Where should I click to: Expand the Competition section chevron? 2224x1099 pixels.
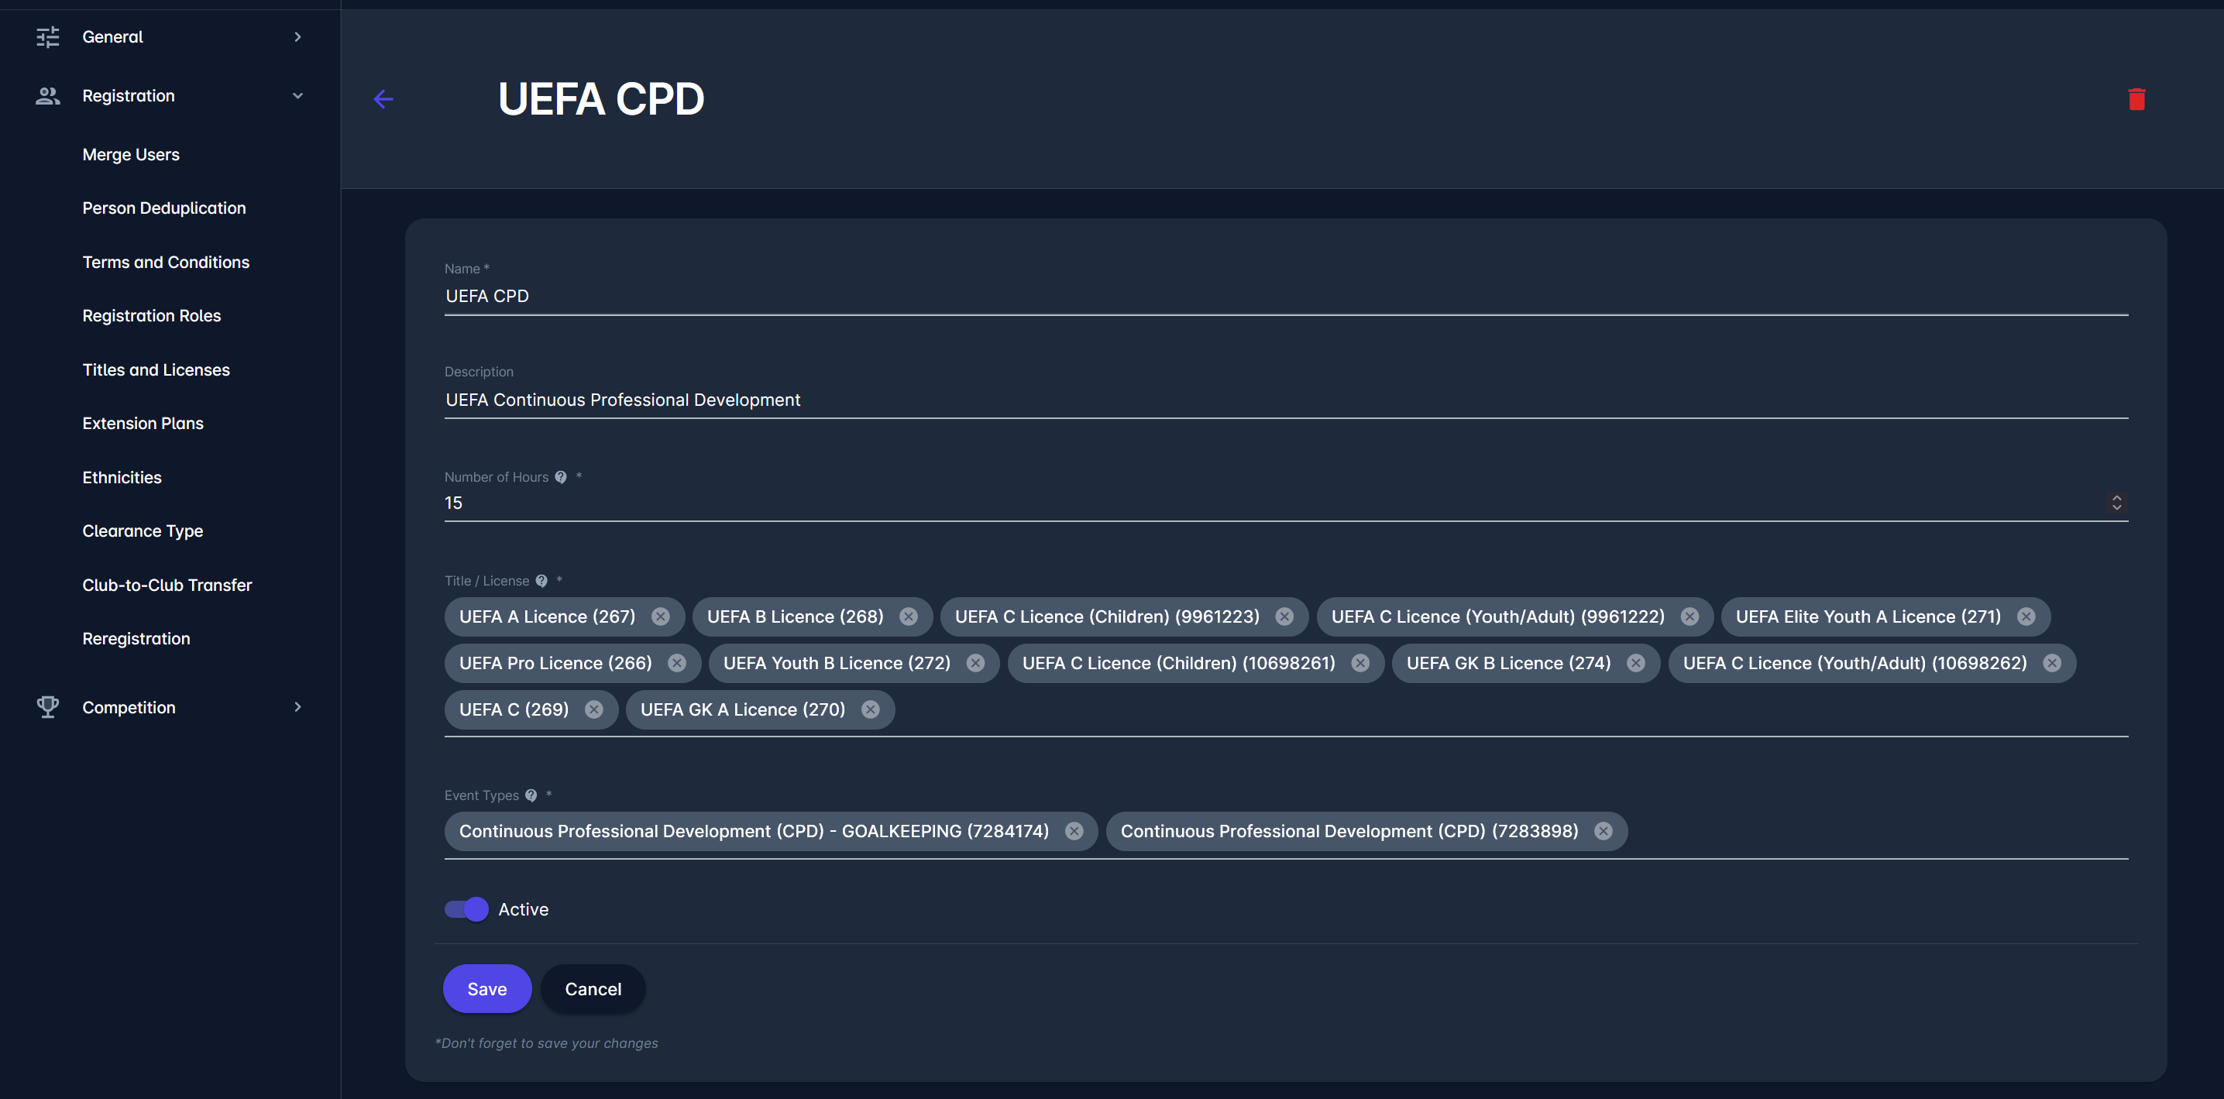tap(298, 706)
